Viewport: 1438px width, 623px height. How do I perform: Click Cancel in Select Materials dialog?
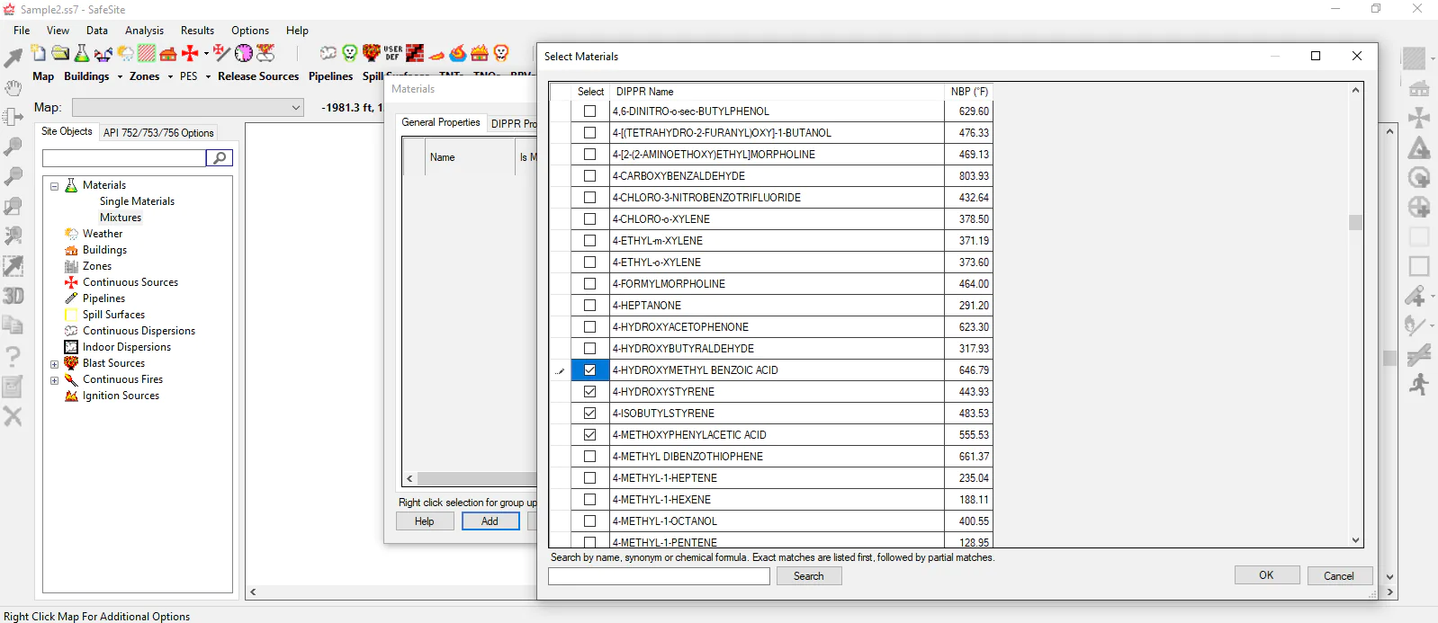(x=1339, y=575)
